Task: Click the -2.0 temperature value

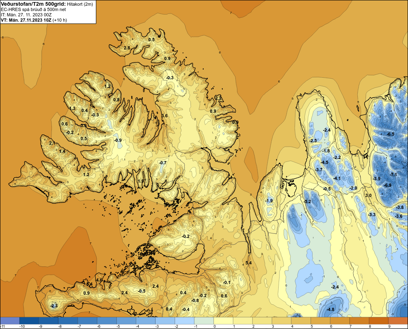Action: 353,188
